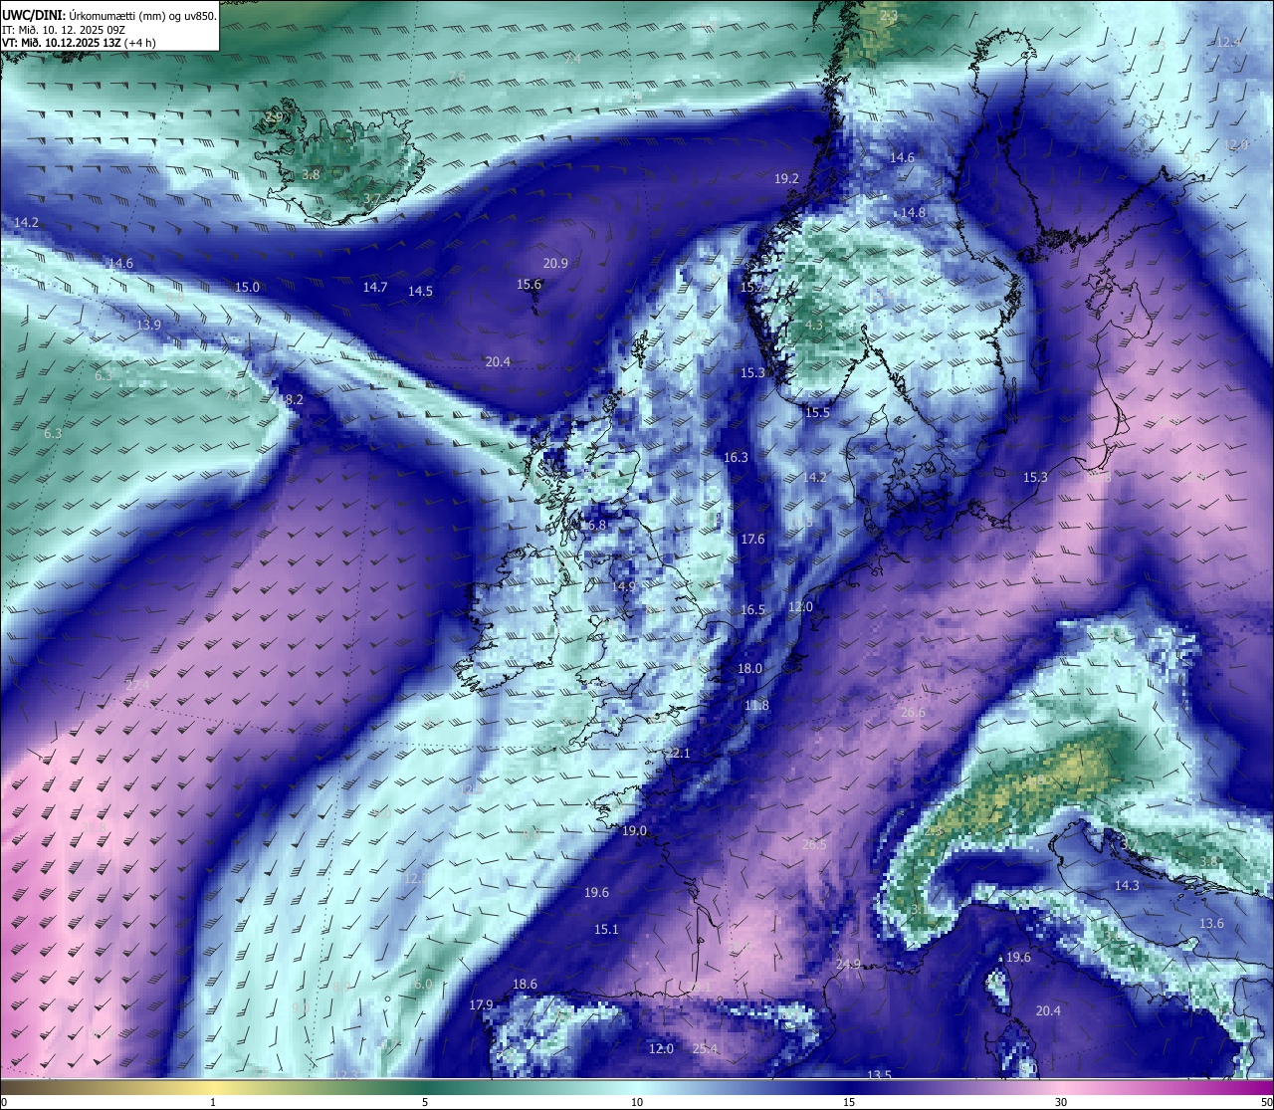Click the colour scale tick labelled 5
Image resolution: width=1274 pixels, height=1110 pixels.
(425, 1102)
